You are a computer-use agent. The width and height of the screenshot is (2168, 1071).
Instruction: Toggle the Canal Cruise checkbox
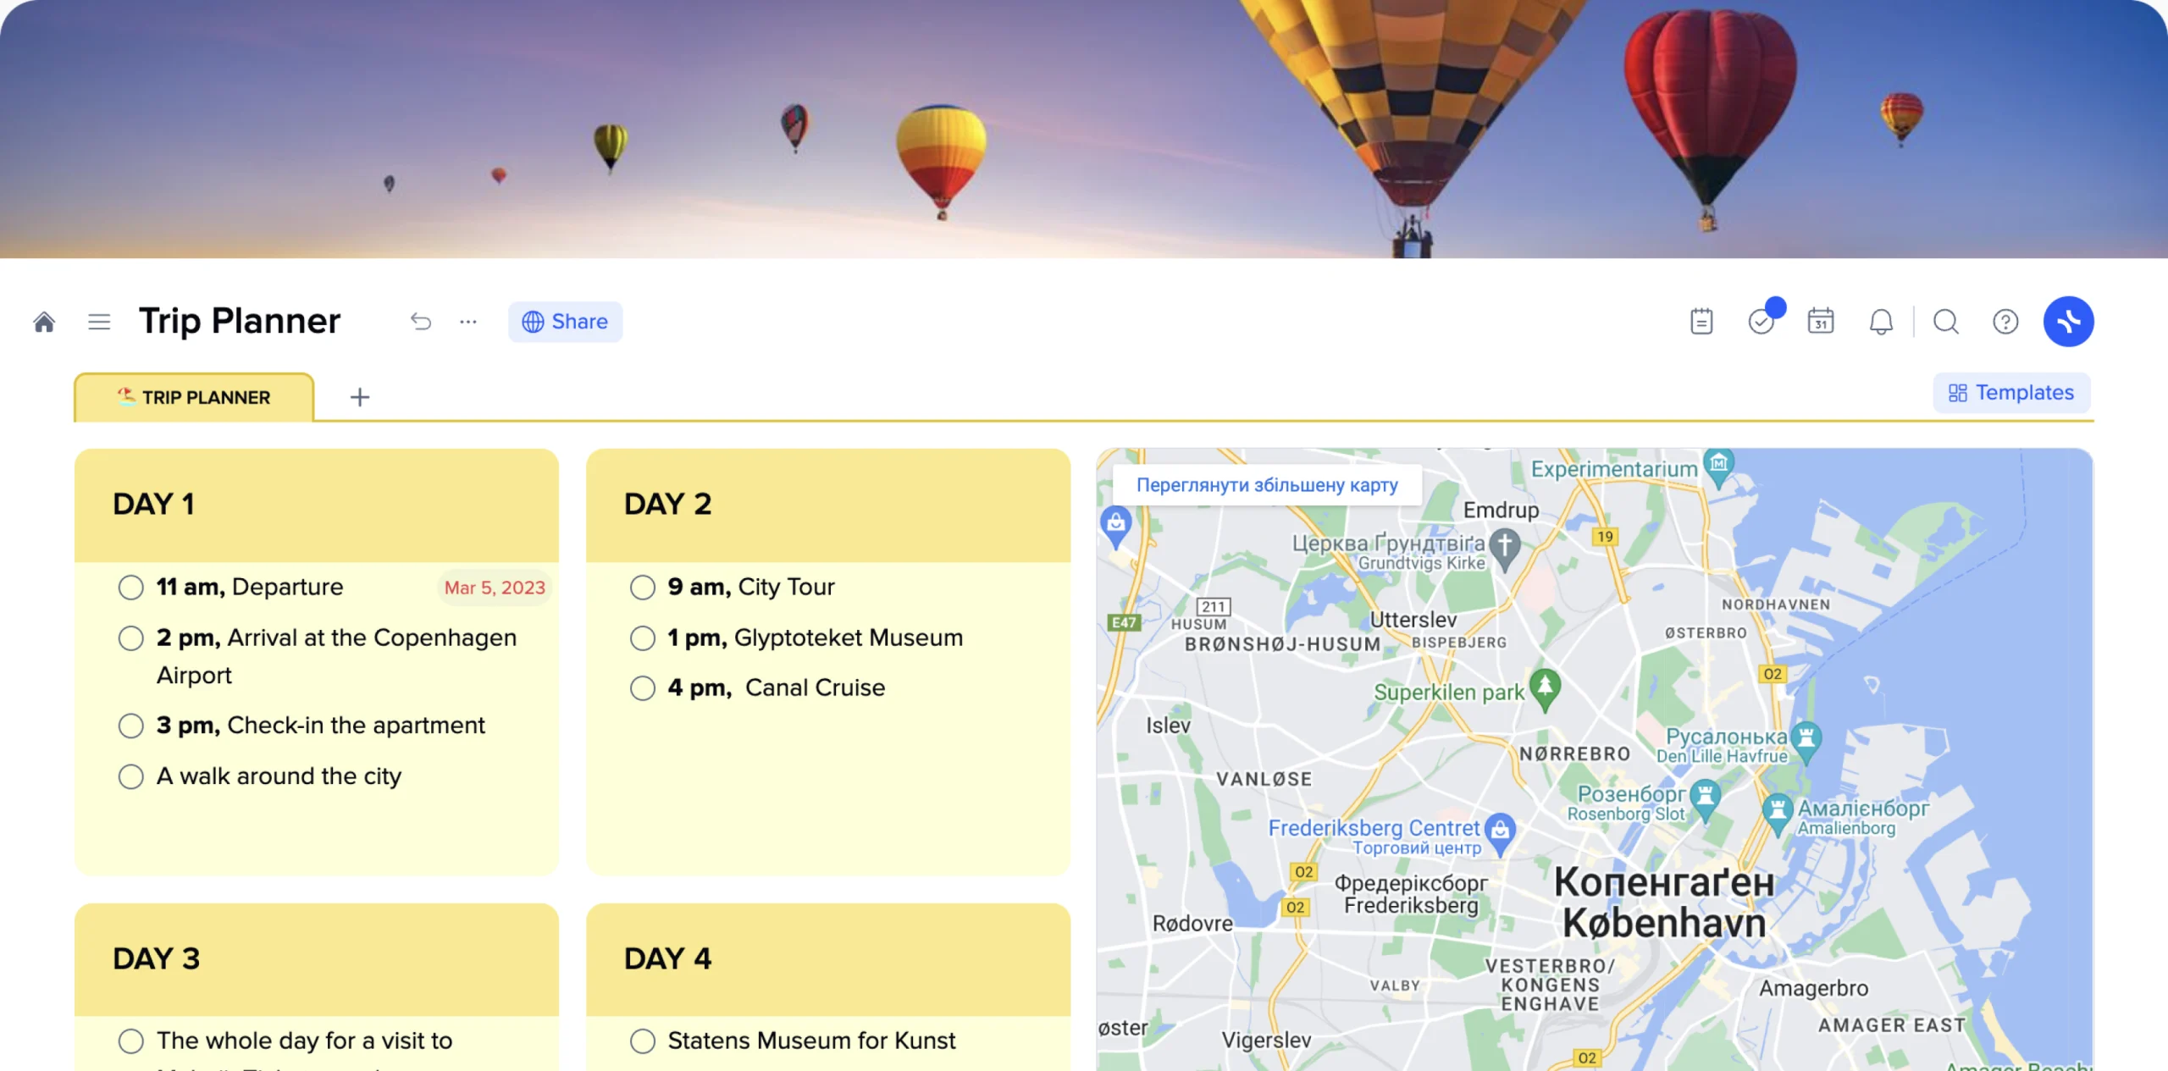642,688
